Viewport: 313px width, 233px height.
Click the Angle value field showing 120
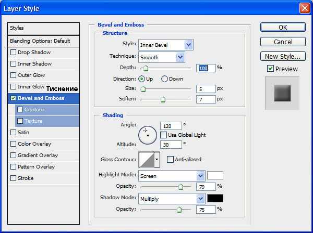coord(171,126)
